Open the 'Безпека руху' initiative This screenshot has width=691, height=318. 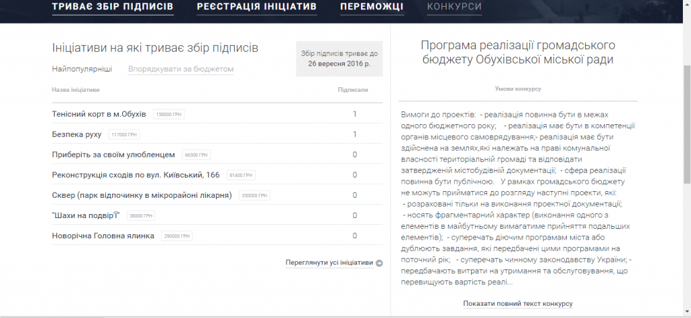pos(77,134)
